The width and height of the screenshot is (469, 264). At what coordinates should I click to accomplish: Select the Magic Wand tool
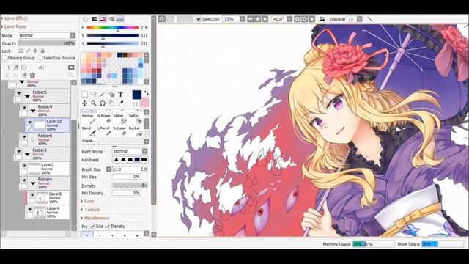pos(103,95)
